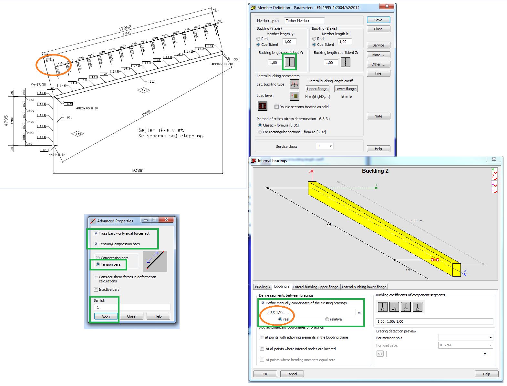
Task: Select the Tension bars radio option
Action: (98, 264)
